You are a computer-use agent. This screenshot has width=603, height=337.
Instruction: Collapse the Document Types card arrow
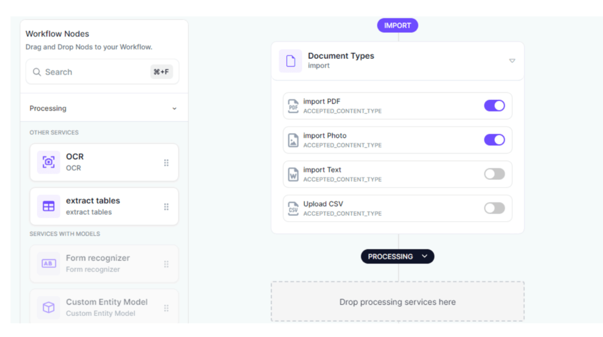point(512,61)
